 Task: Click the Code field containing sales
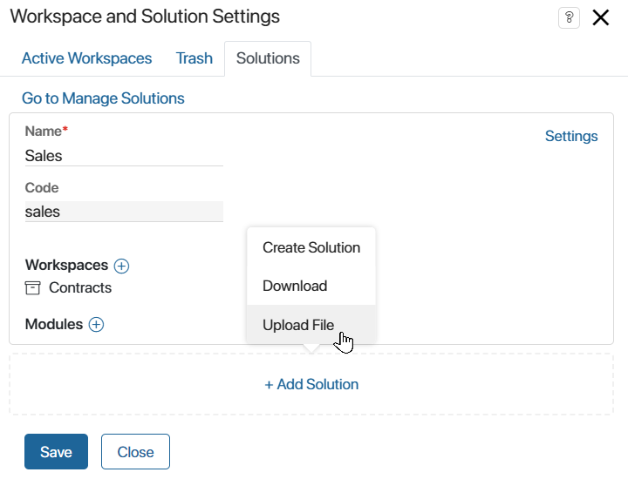pyautogui.click(x=124, y=212)
